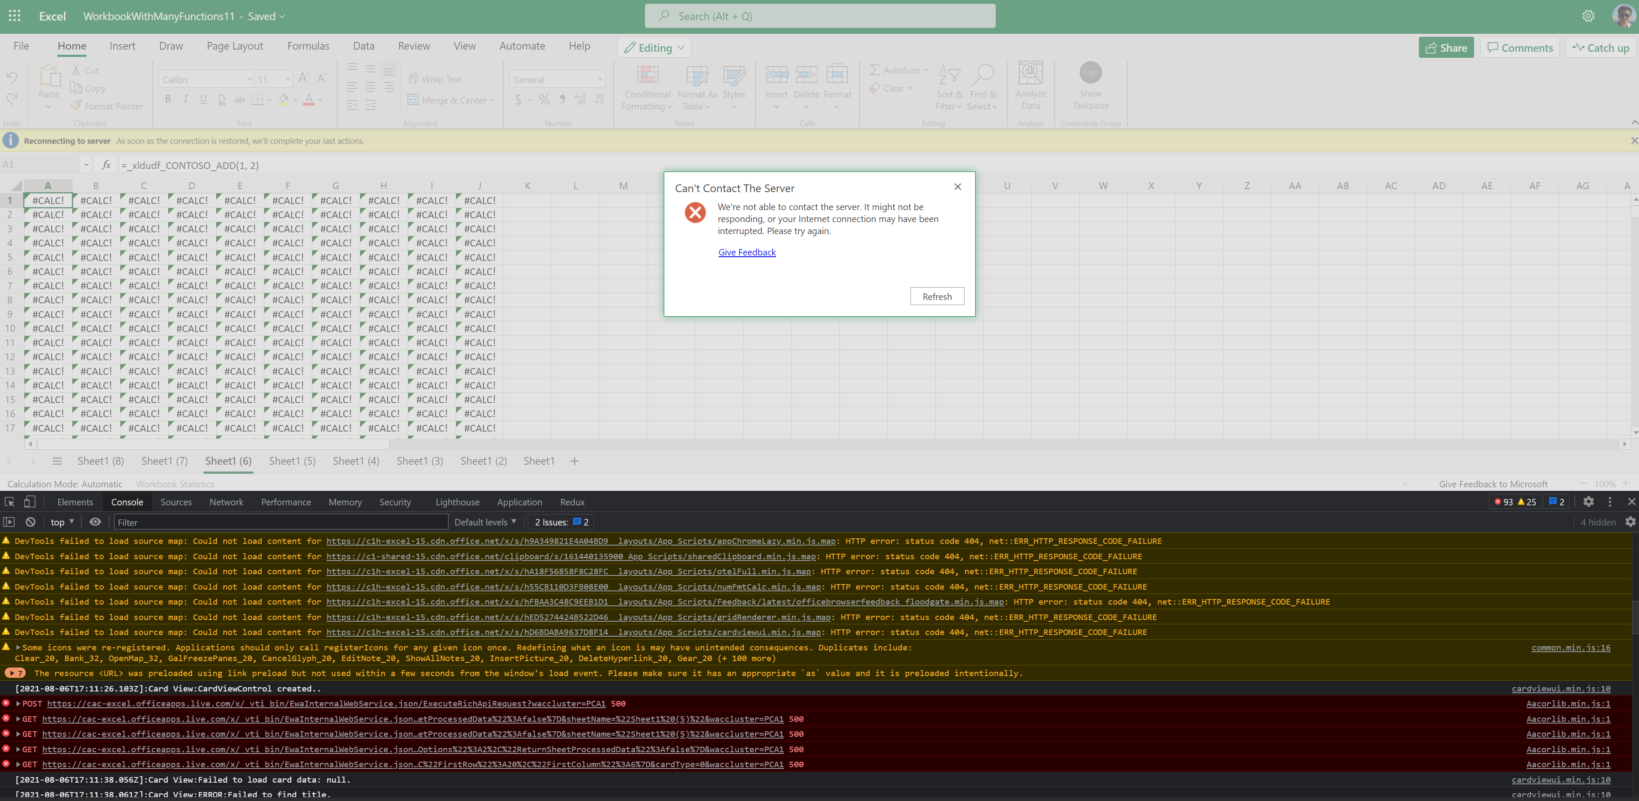Select the Format Painter icon
1639x801 pixels.
[x=75, y=106]
